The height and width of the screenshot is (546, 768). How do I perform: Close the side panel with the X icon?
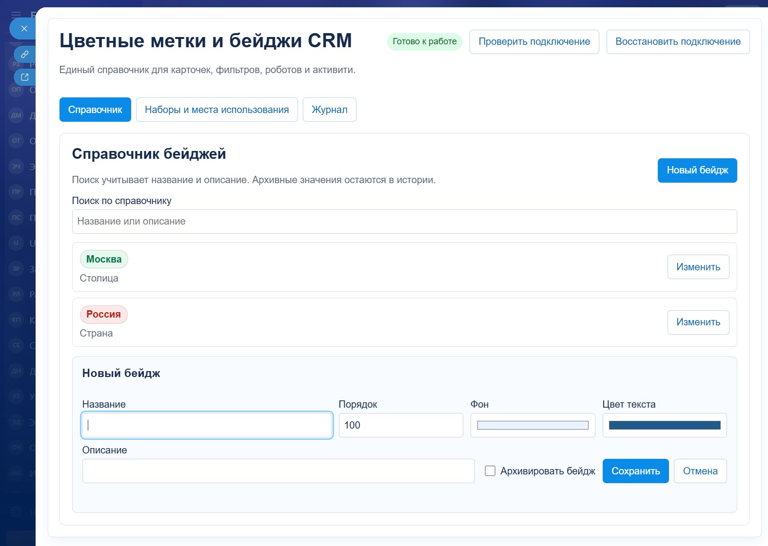click(x=24, y=29)
